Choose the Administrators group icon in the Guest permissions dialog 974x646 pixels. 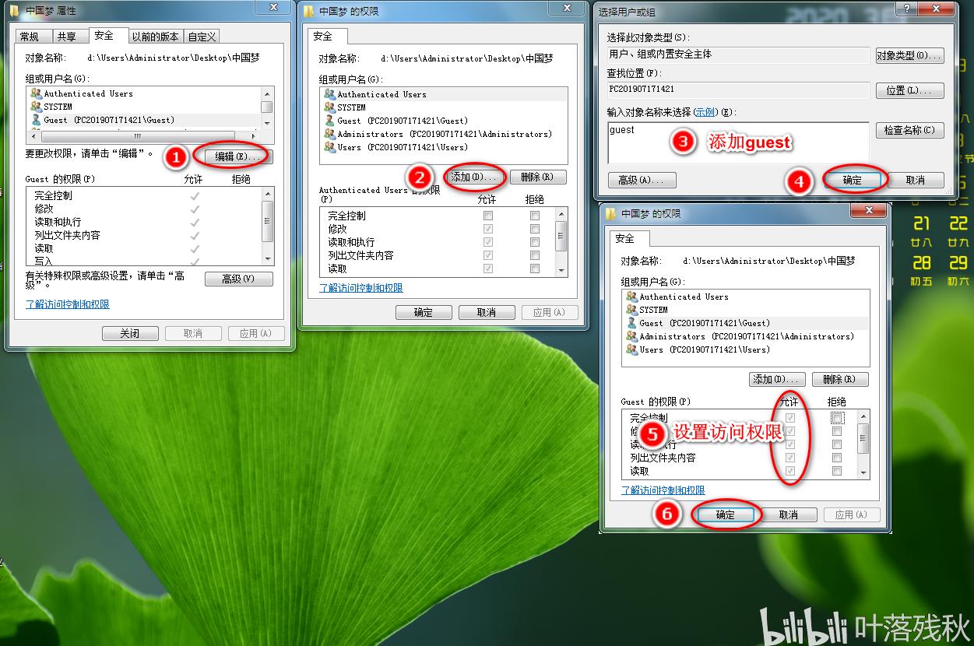coord(631,336)
